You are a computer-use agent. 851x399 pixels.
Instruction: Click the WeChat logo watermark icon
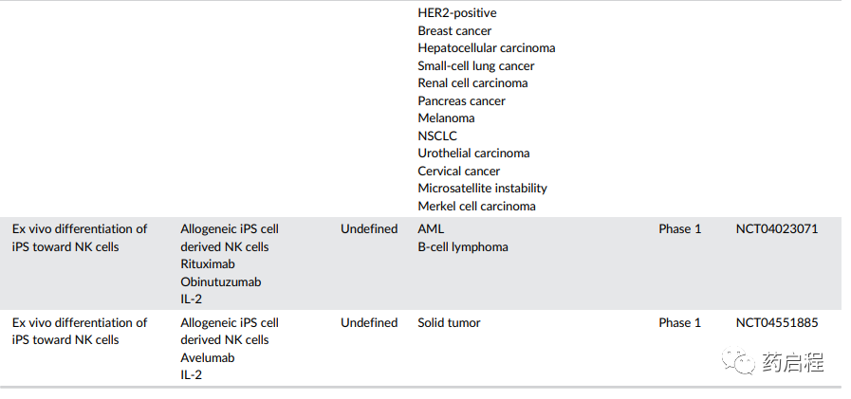click(x=739, y=362)
